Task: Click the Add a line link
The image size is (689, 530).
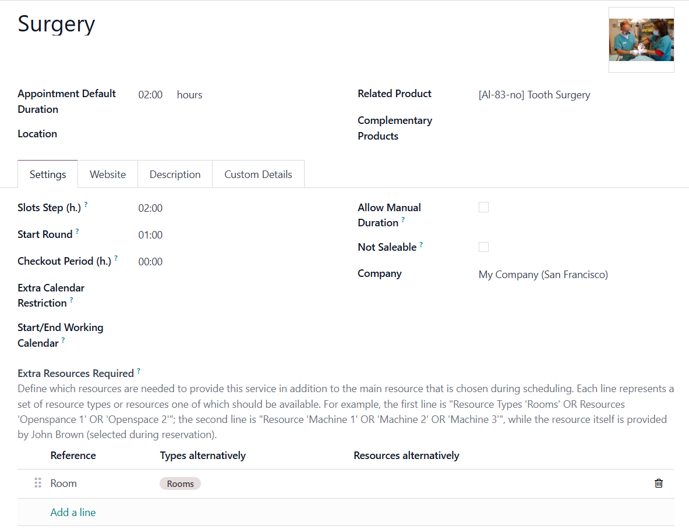Action: [x=73, y=513]
